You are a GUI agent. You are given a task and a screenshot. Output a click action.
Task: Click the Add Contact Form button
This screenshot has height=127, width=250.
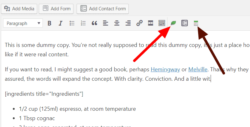pos(102,9)
